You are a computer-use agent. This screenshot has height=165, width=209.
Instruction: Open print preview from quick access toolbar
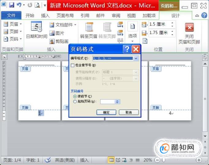37,5
